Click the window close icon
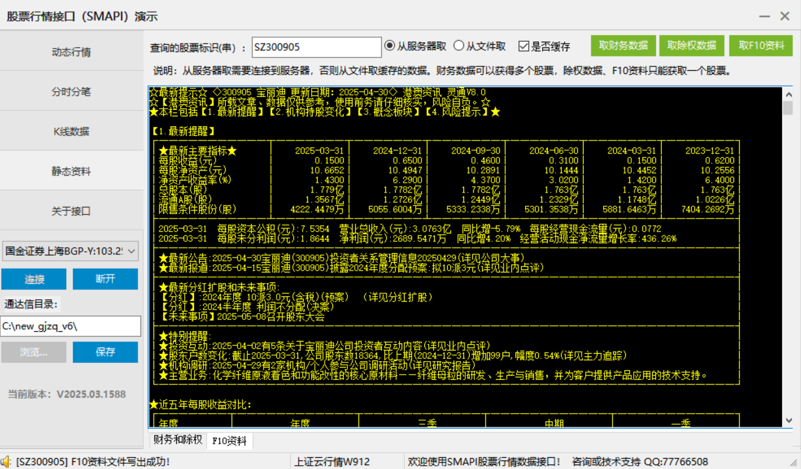 pos(784,16)
